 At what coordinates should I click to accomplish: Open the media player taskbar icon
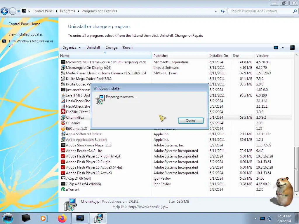pyautogui.click(x=43, y=218)
